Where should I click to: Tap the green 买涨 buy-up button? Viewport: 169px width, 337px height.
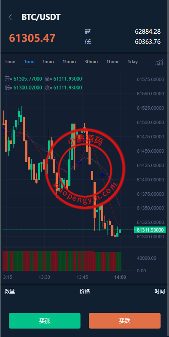click(x=45, y=321)
